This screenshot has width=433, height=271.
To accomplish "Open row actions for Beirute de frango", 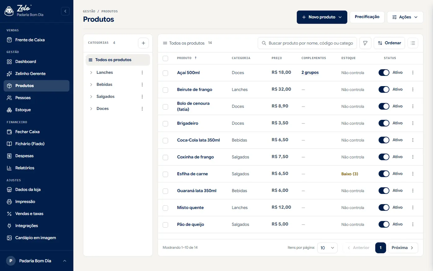I will click(413, 89).
